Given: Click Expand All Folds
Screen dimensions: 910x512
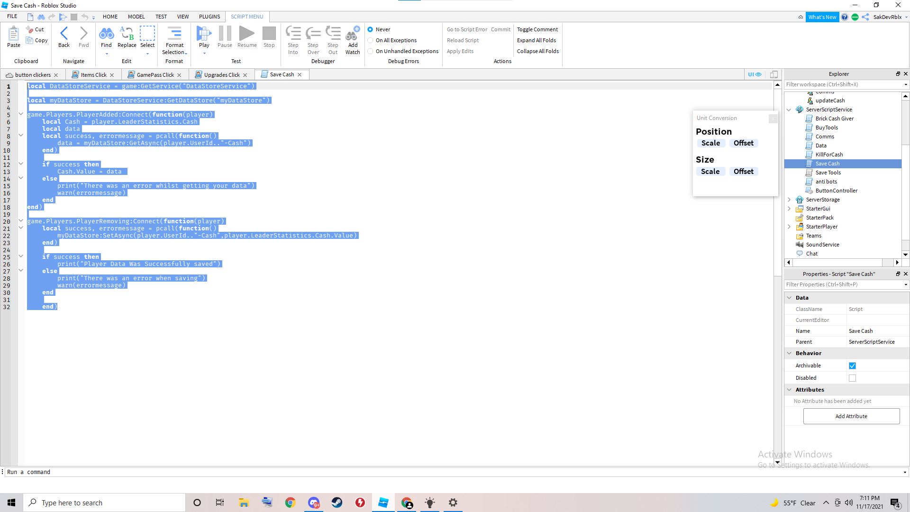Looking at the screenshot, I should pyautogui.click(x=536, y=40).
